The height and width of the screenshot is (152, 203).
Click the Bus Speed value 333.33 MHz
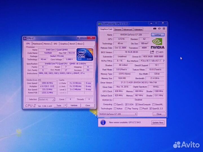[47, 90]
